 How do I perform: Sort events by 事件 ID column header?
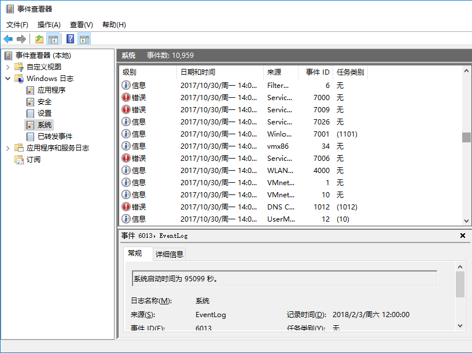317,72
